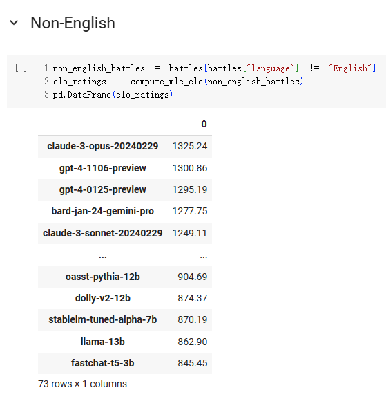Select the claude-3-opus-20240229 row label

pyautogui.click(x=103, y=146)
